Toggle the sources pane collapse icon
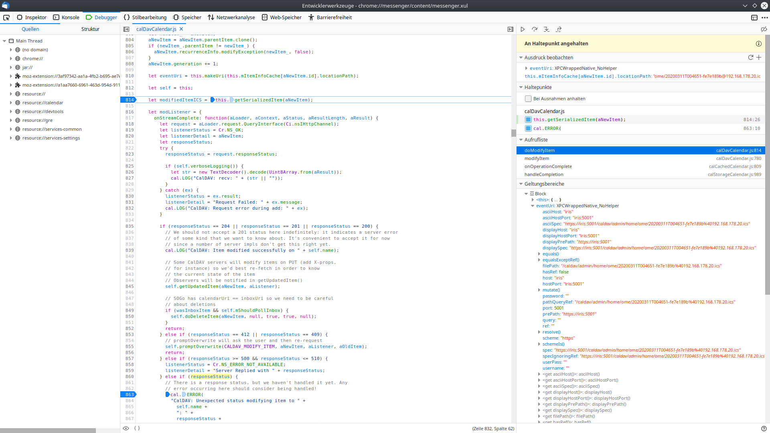The image size is (770, 433). click(x=126, y=29)
